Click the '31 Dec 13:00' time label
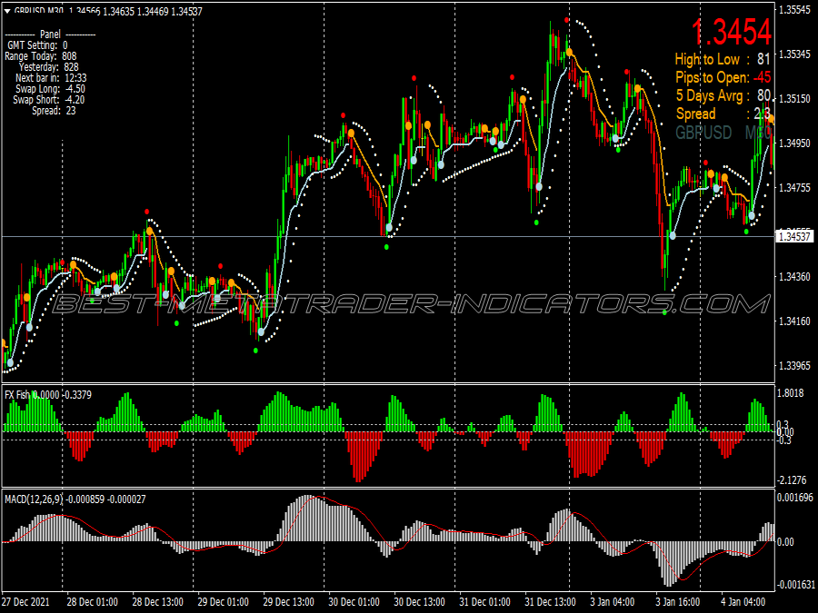This screenshot has height=613, width=818. click(551, 602)
